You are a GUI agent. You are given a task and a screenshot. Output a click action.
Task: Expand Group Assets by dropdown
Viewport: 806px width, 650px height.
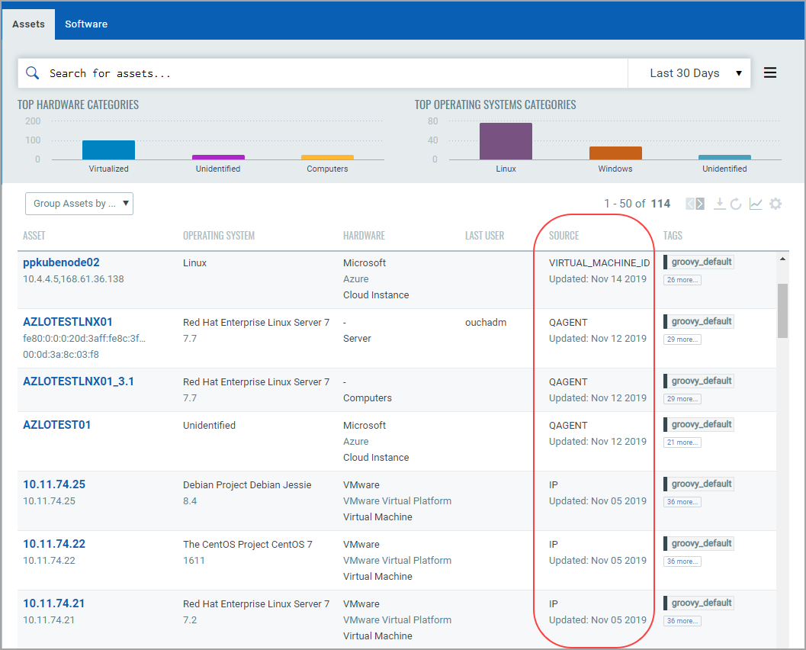click(79, 204)
